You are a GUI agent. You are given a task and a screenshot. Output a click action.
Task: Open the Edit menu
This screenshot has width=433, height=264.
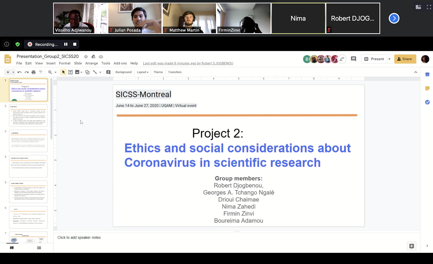click(x=29, y=63)
